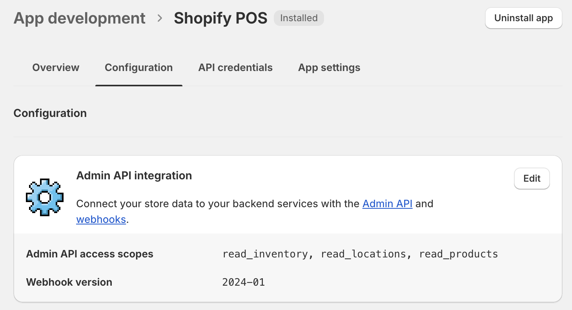Edit the Admin API integration
This screenshot has height=310, width=572.
pos(532,179)
